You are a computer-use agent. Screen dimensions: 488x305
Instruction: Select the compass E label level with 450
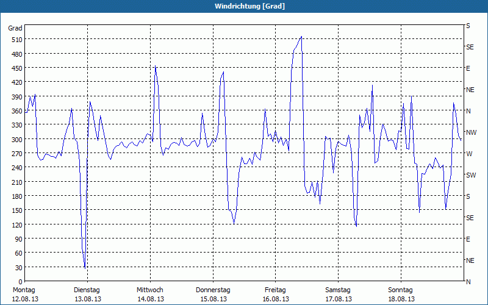click(468, 68)
